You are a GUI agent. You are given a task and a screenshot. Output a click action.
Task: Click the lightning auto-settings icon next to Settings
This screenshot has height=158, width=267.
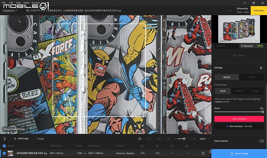point(261,68)
